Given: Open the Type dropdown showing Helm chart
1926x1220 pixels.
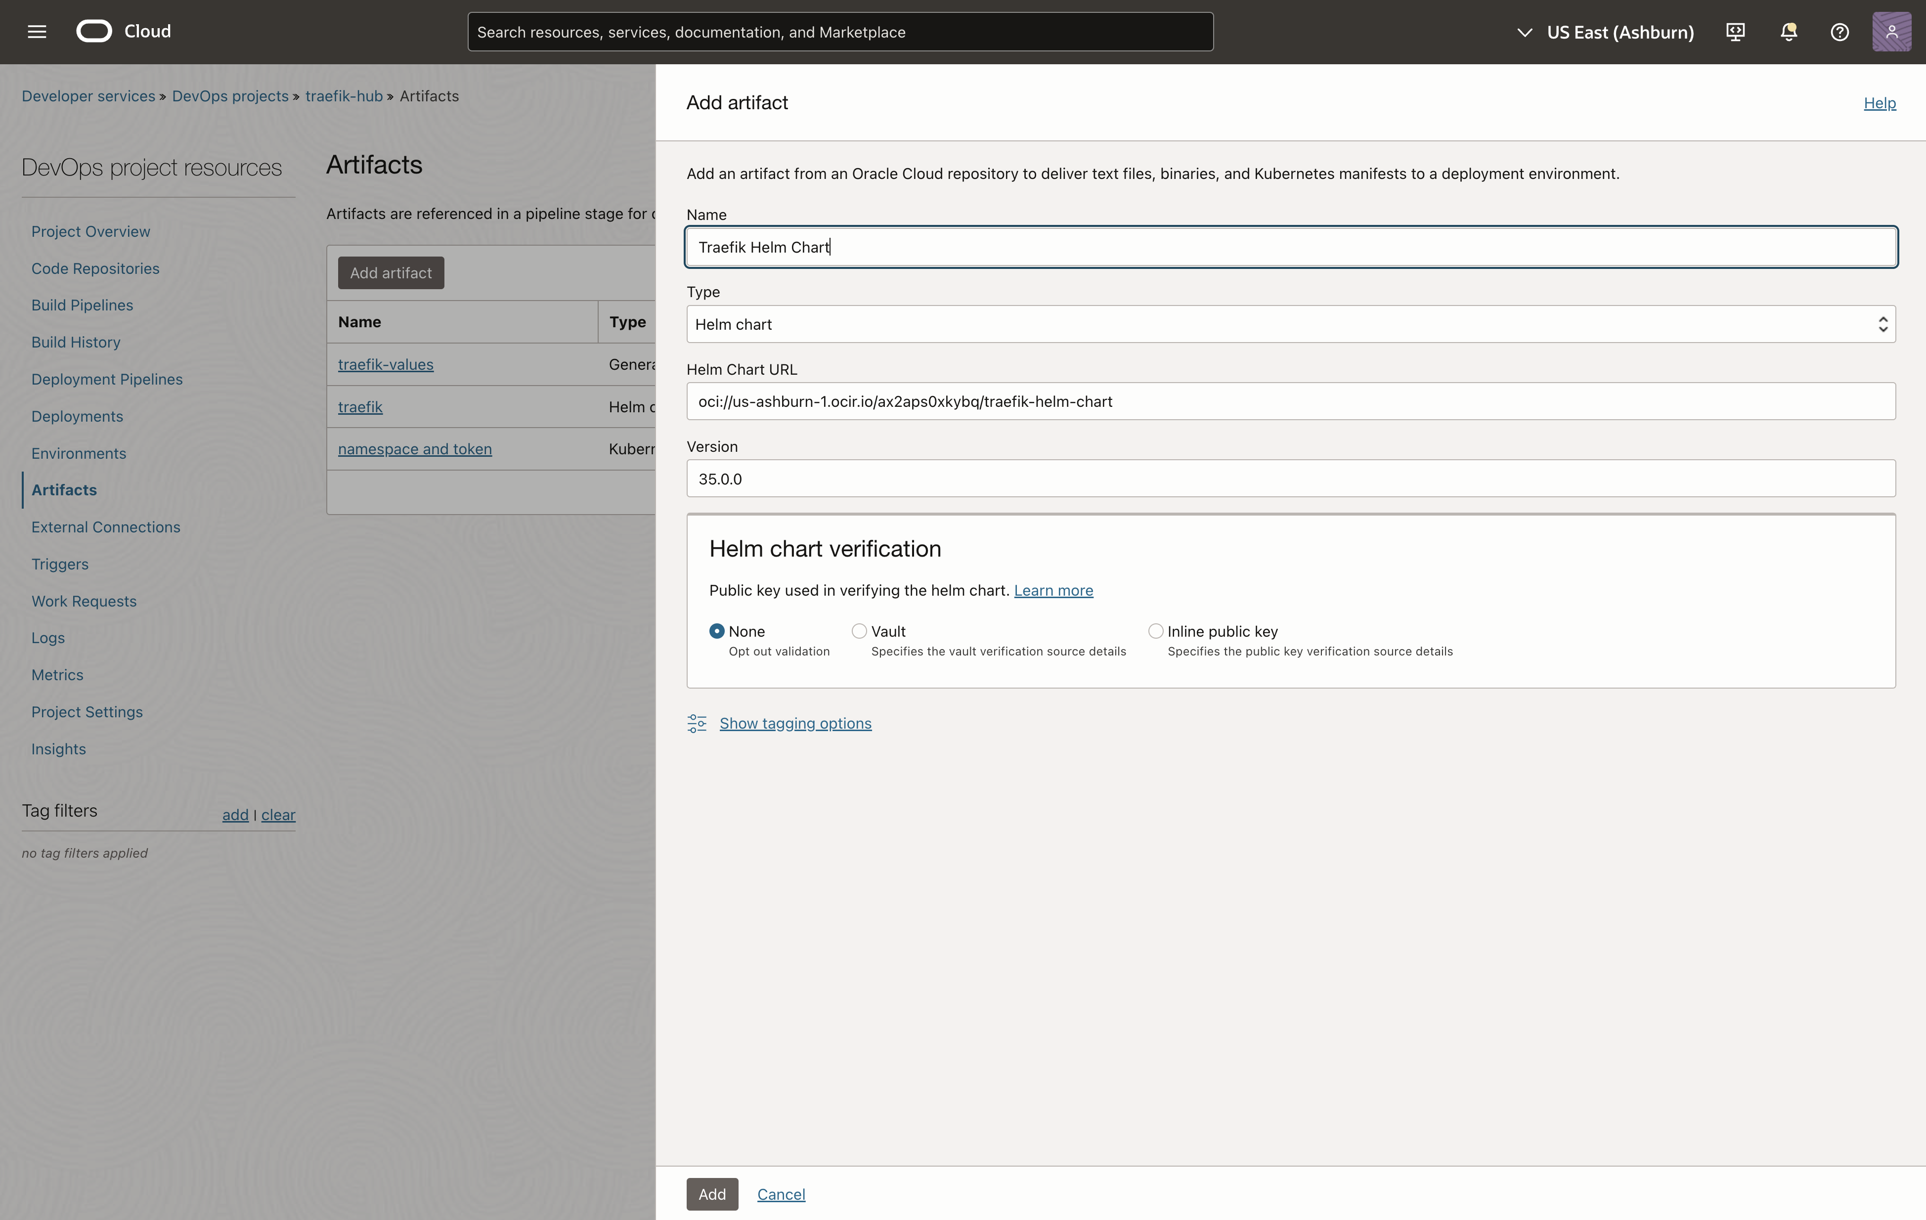Looking at the screenshot, I should (x=1290, y=324).
